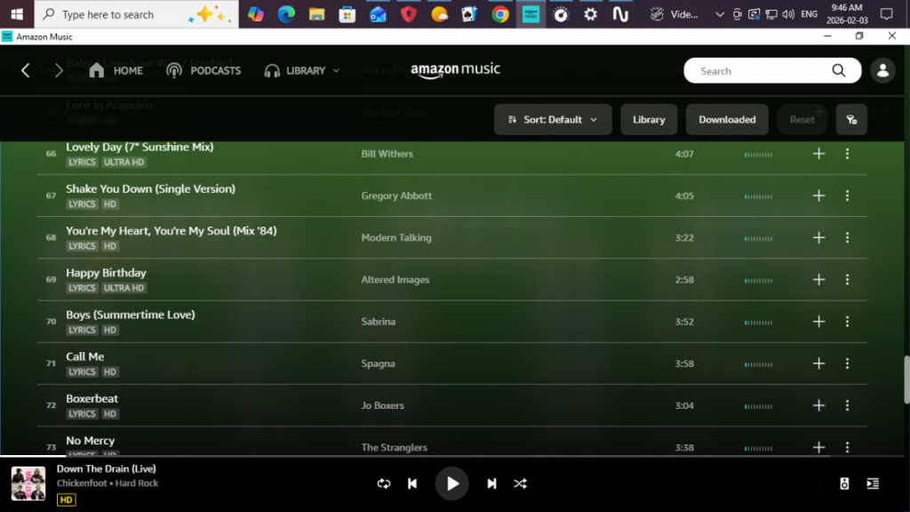Open the three-dot menu for "Boxerbeat"
This screenshot has width=910, height=512.
847,405
